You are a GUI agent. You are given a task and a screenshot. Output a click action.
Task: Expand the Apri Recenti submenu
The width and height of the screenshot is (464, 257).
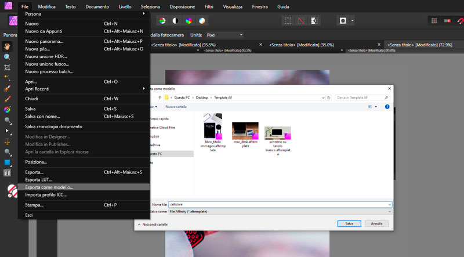click(84, 89)
